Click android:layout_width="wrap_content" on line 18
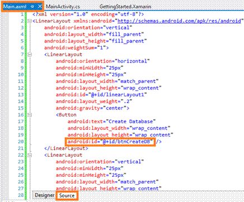The width and height of the screenshot is (244, 202). click(x=119, y=128)
